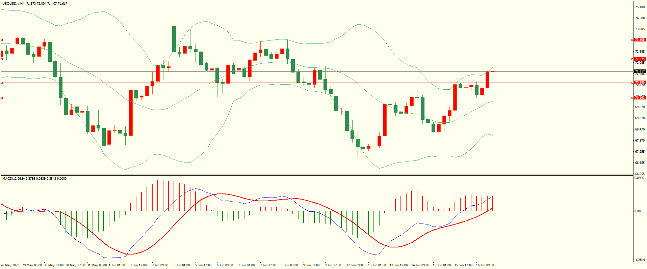The image size is (647, 269).
Task: Select left-edge handle of 70.163 horizontal line
Action: pos(2,98)
